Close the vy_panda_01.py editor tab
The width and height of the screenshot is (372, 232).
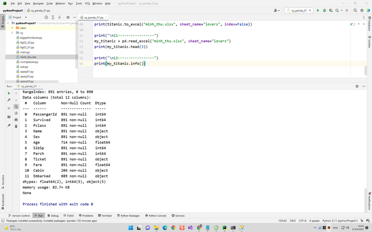pyautogui.click(x=106, y=17)
